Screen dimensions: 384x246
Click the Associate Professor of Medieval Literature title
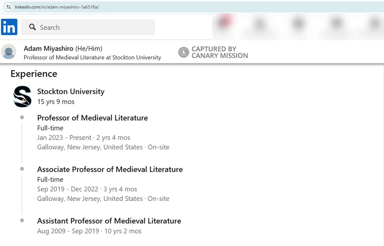point(110,169)
